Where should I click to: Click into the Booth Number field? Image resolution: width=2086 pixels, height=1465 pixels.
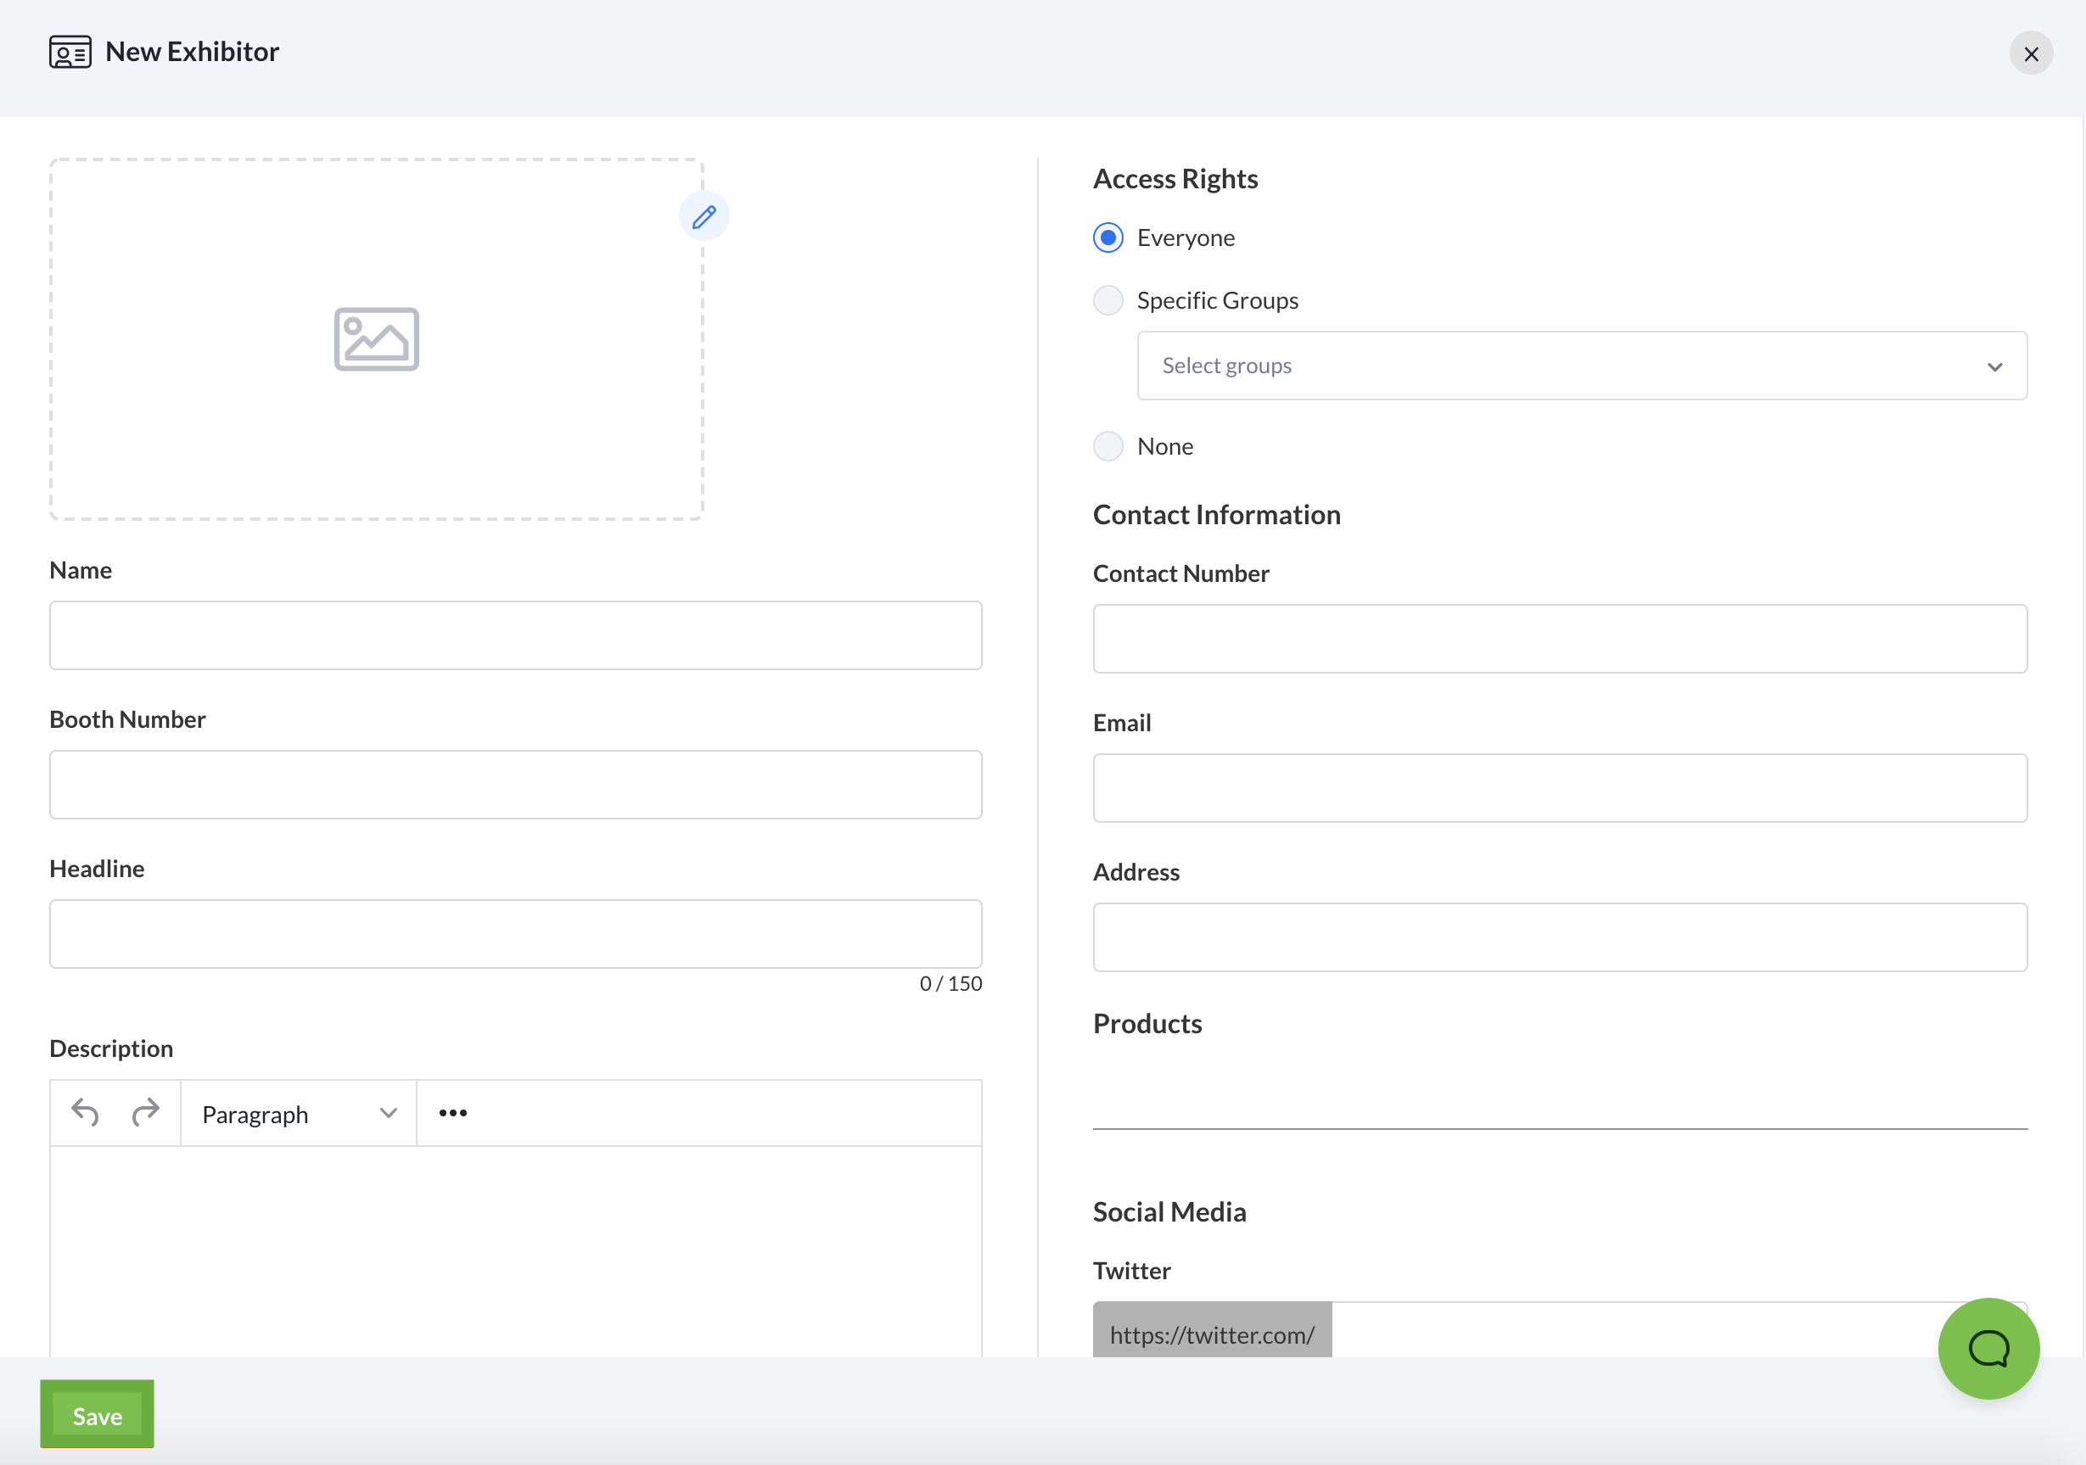pyautogui.click(x=515, y=785)
